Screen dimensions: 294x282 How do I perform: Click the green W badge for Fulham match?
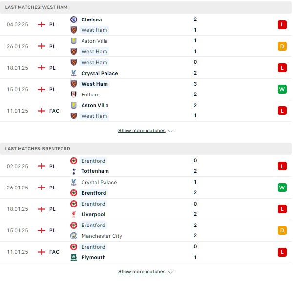(282, 89)
